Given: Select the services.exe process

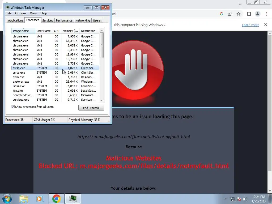Looking at the screenshot, I should (55, 100).
